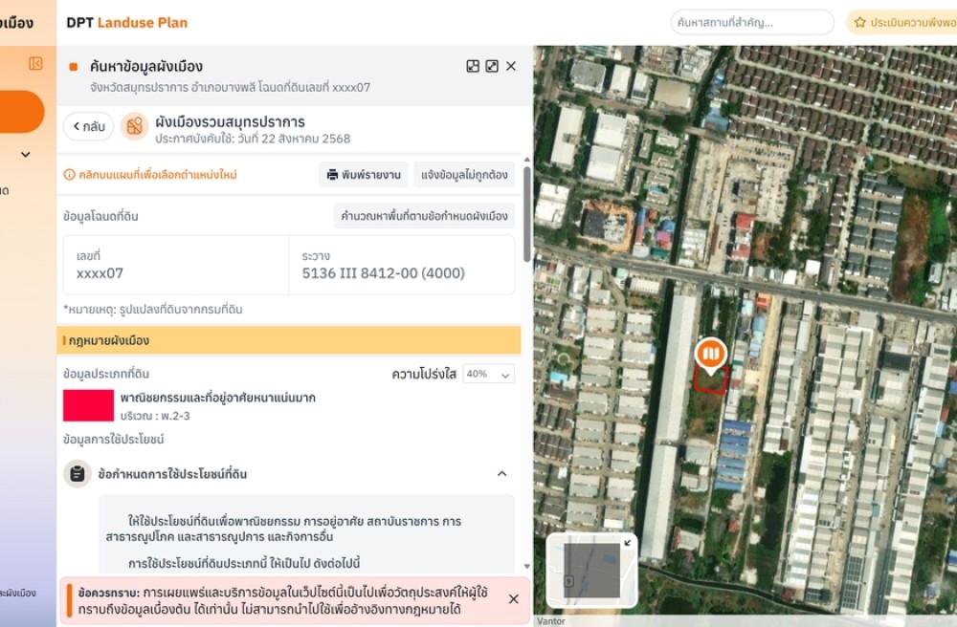Image resolution: width=957 pixels, height=627 pixels.
Task: Click the พิมพ์รายงาน print button
Action: coord(364,175)
